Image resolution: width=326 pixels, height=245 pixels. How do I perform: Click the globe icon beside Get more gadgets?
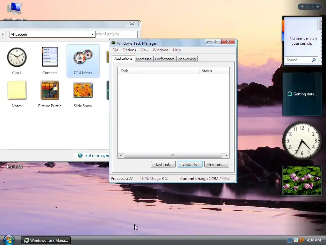[x=80, y=155]
